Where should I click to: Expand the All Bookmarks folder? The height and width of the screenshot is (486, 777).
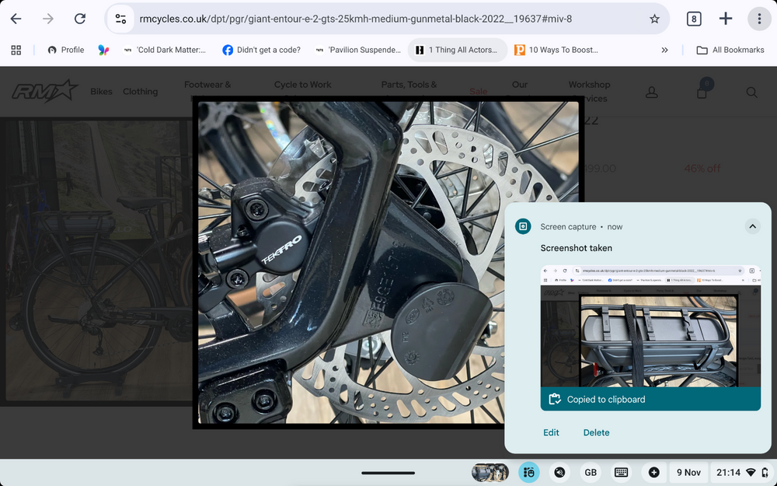(x=730, y=50)
